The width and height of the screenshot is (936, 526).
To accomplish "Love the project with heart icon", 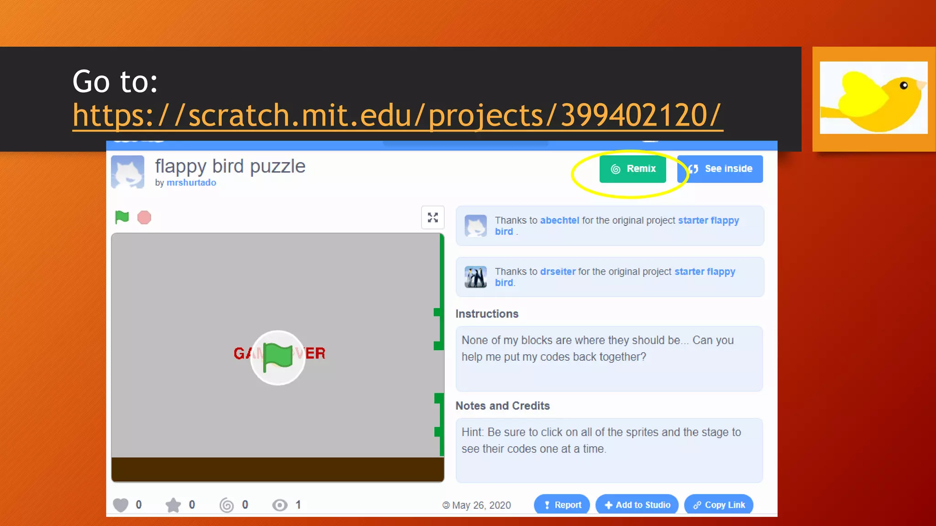I will pos(121,505).
